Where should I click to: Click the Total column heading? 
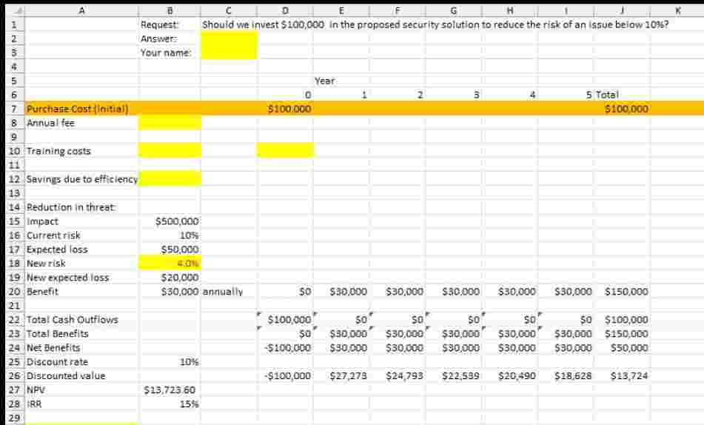[607, 95]
